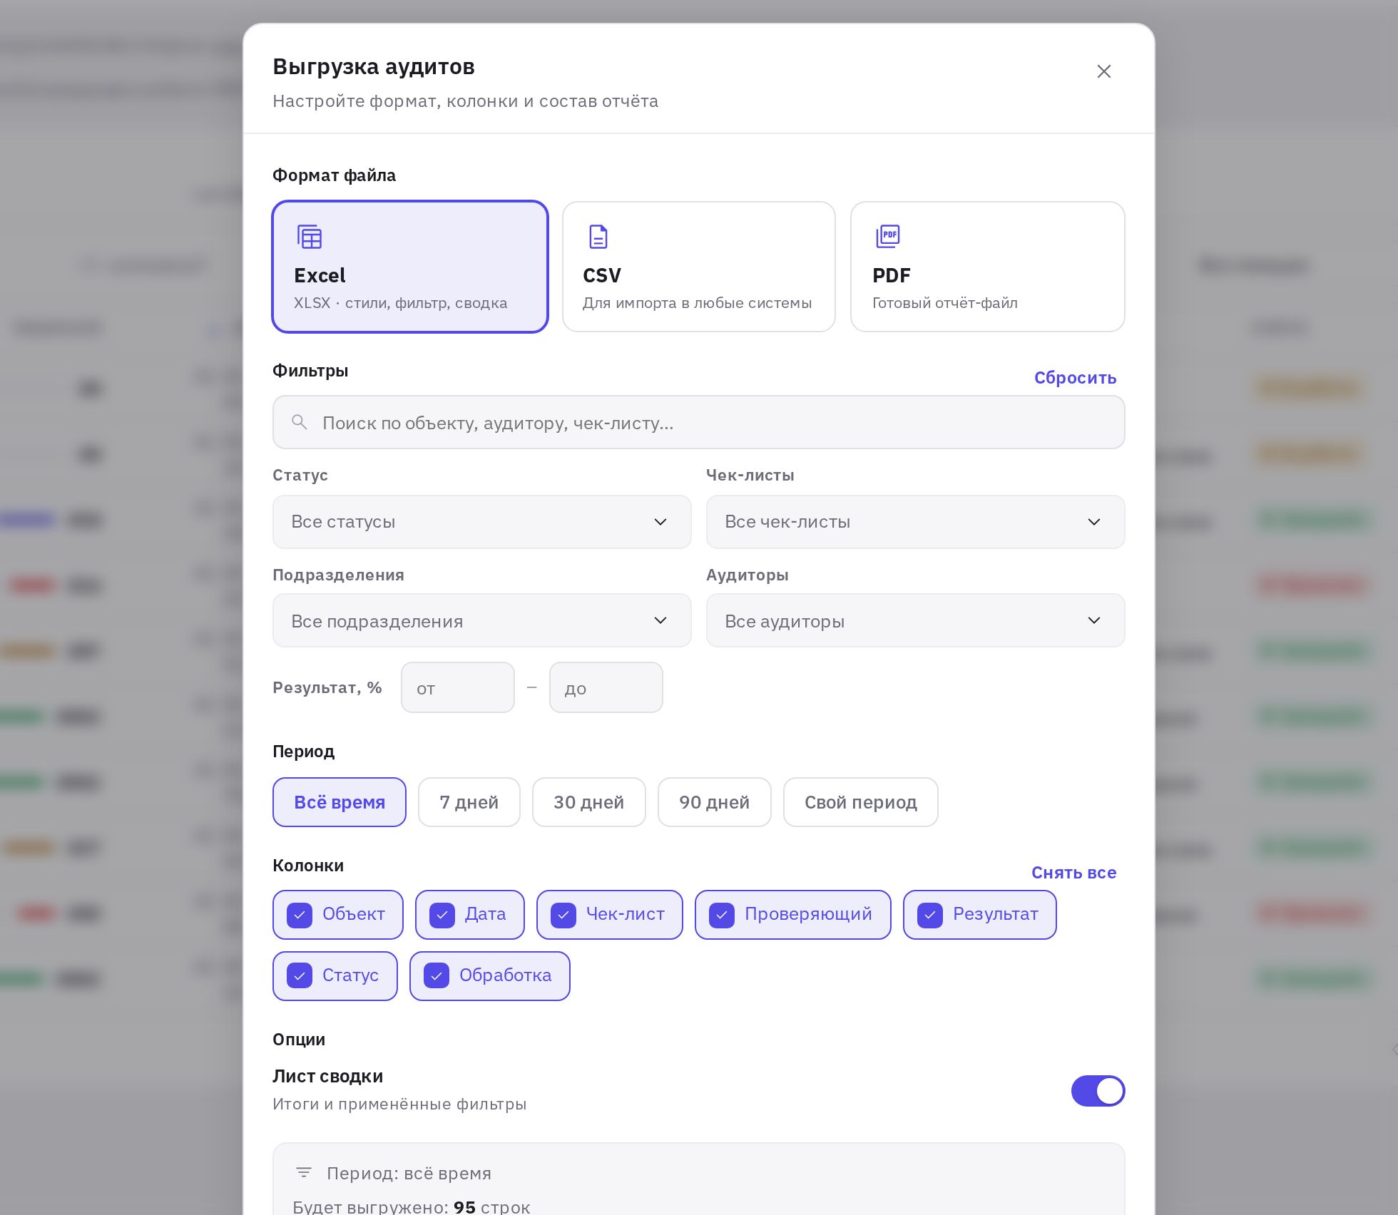Turn off the 'Лист сводки' switch
Image resolution: width=1398 pixels, height=1215 pixels.
[1098, 1091]
